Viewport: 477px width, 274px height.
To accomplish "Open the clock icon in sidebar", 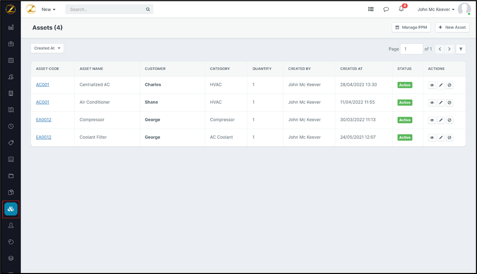I will [11, 126].
